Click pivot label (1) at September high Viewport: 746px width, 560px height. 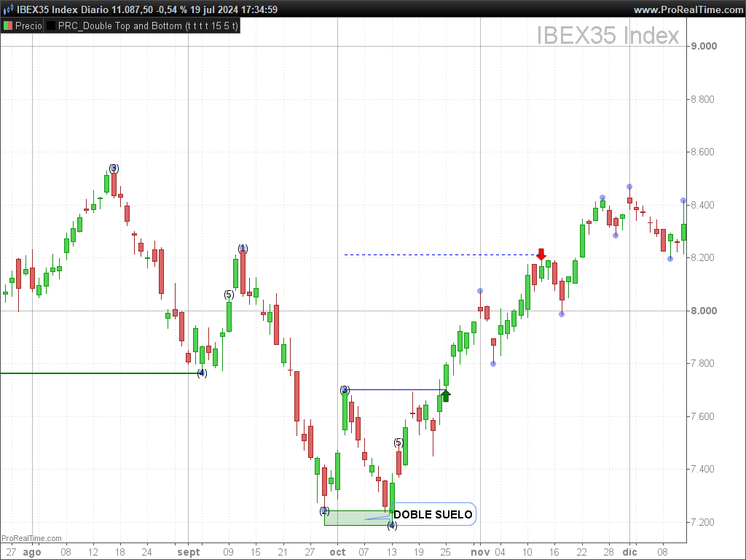[243, 249]
